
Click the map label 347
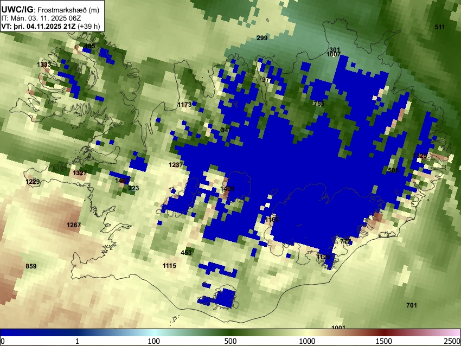tap(226, 130)
